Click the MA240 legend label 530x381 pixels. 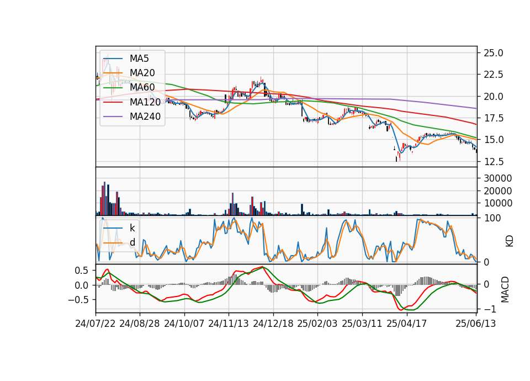click(145, 117)
